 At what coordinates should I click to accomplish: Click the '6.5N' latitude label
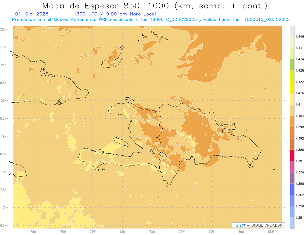pyautogui.click(x=3, y=225)
